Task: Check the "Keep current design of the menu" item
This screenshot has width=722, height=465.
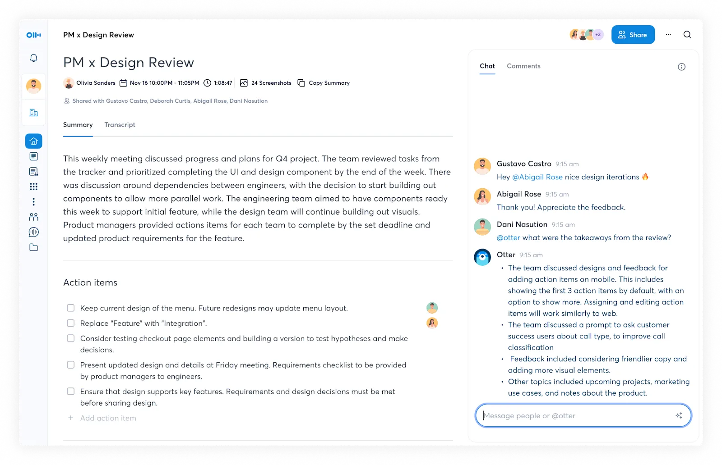Action: tap(71, 308)
